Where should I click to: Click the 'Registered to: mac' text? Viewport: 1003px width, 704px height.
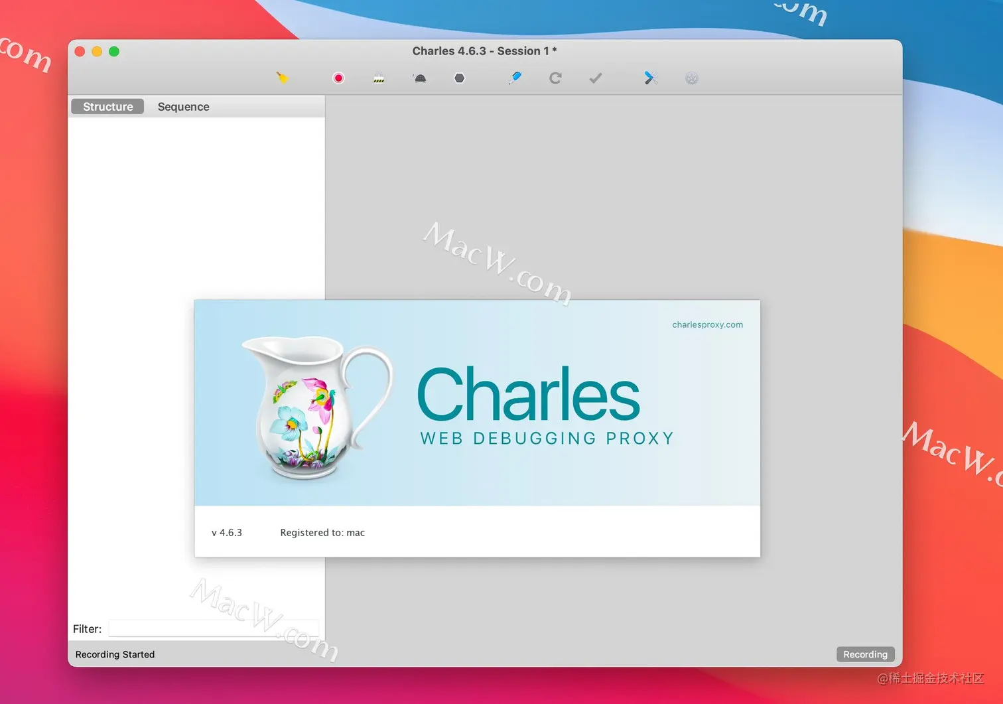(322, 533)
